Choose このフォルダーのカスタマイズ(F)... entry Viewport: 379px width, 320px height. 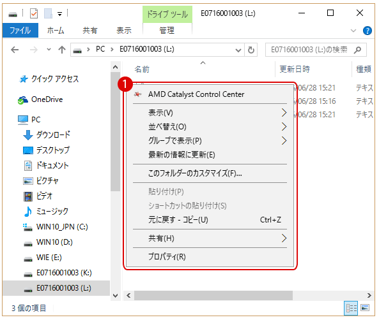pos(210,173)
